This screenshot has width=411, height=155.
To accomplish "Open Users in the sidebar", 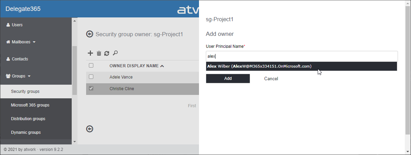I will 17,25.
